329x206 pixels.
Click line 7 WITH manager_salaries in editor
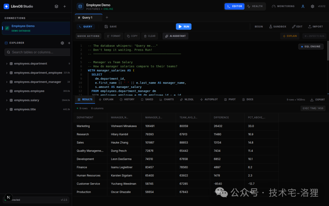click(111, 70)
